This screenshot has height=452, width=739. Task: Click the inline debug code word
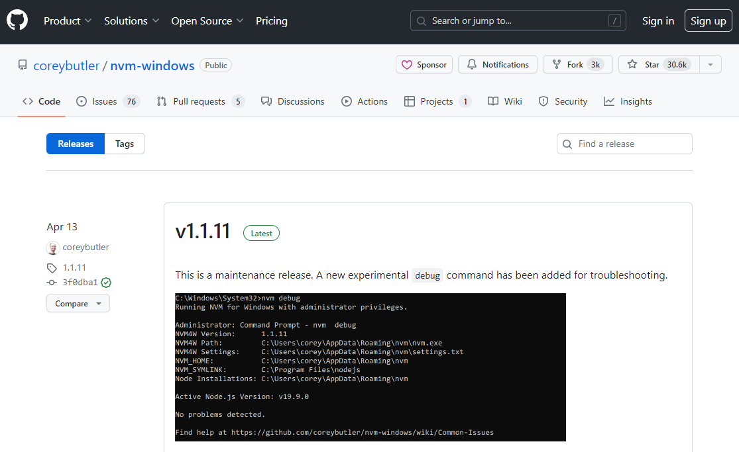[427, 275]
